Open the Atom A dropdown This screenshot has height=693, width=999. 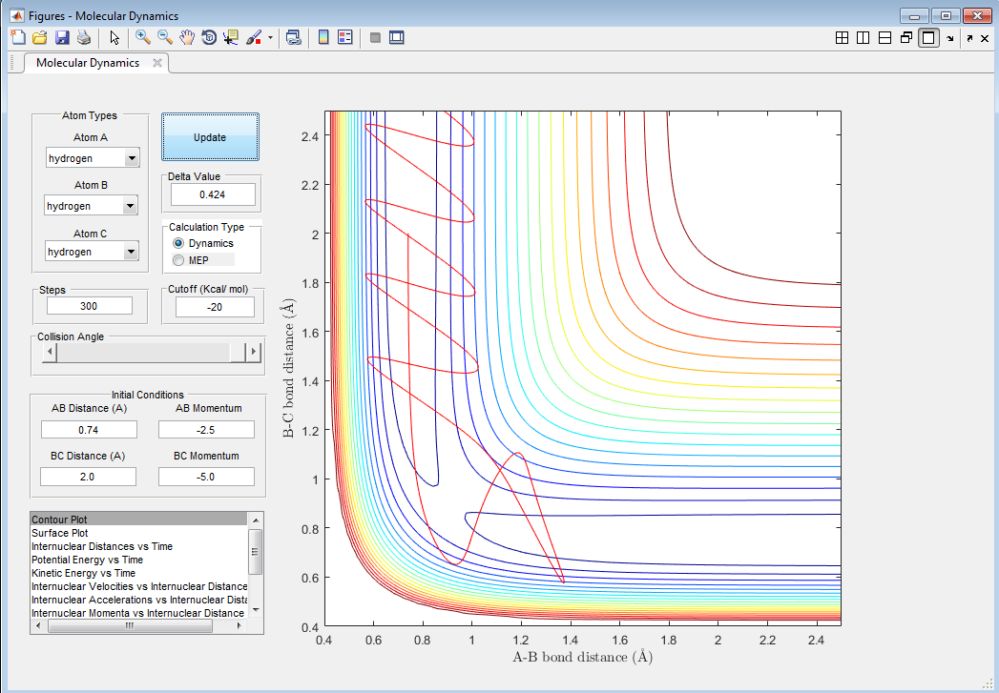click(132, 158)
